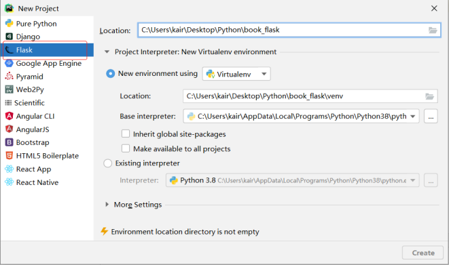This screenshot has width=449, height=265.
Task: Click the Bootstrap B icon
Action: click(x=9, y=142)
